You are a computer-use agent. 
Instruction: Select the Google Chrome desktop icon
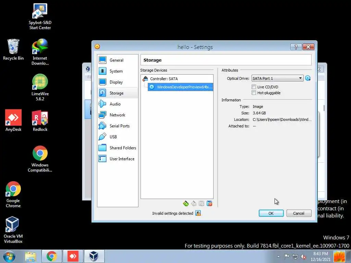13,195
